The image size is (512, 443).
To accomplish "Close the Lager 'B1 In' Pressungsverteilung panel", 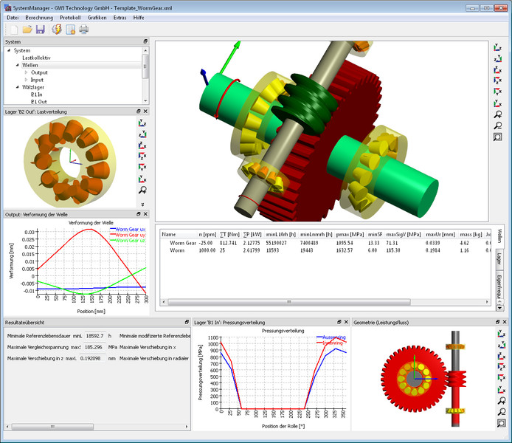I will tap(346, 323).
